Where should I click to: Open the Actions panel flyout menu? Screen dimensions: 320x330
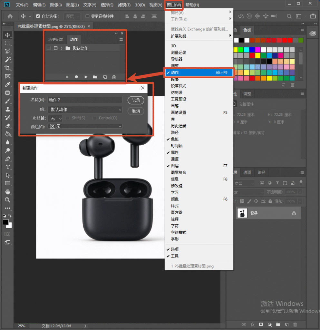(x=121, y=40)
